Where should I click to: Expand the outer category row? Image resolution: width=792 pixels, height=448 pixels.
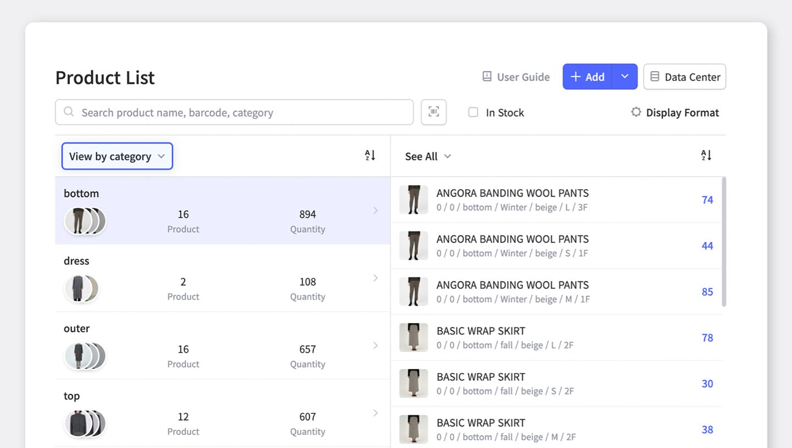click(376, 346)
